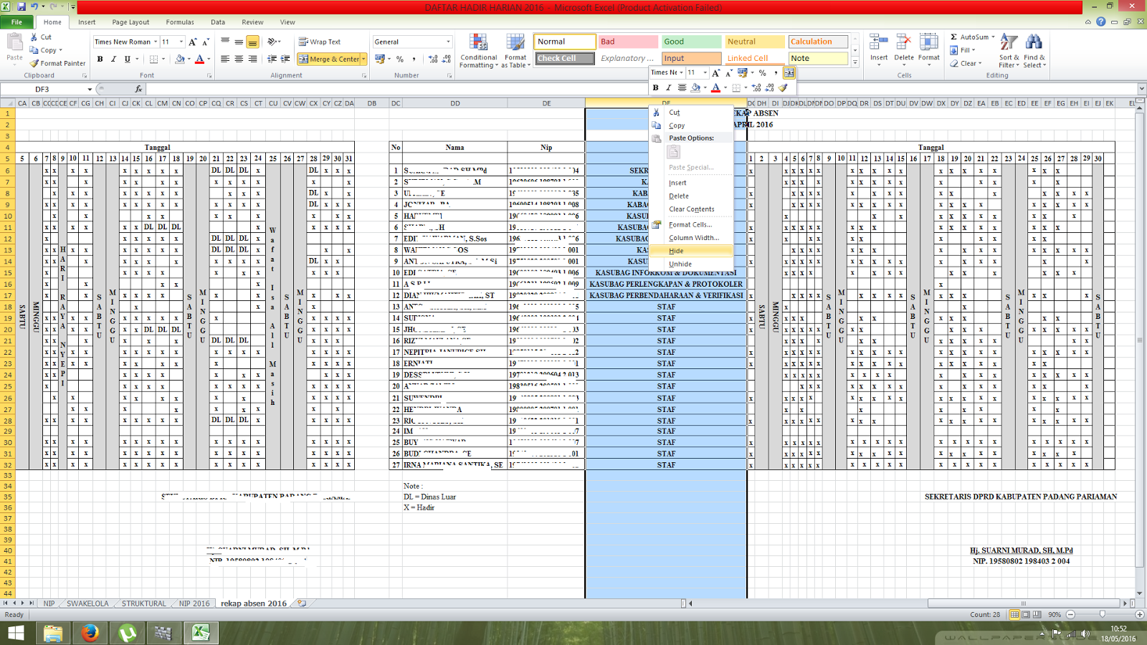Select the Format Painter
Viewport: 1147px width, 645px height.
tap(57, 63)
